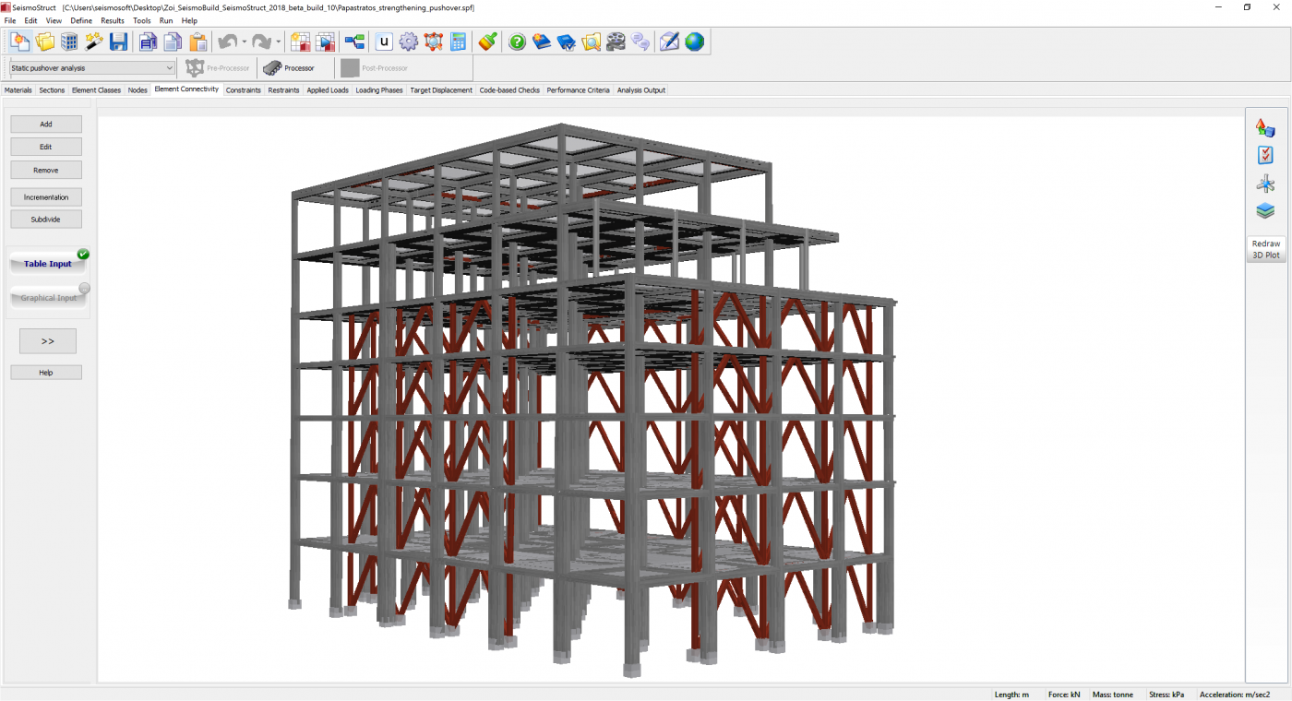Open the Run menu
Screen dimensions: 1292x701
[166, 20]
